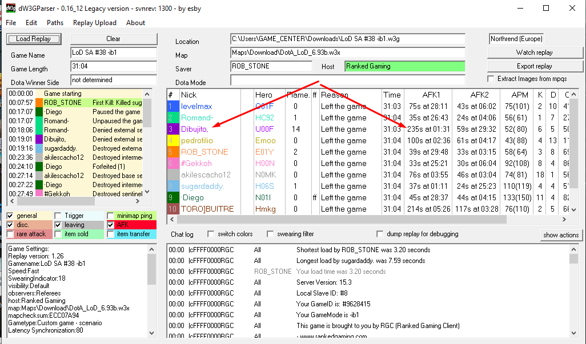
Task: Click down arrow of player table scrollbar
Action: pos(573,210)
